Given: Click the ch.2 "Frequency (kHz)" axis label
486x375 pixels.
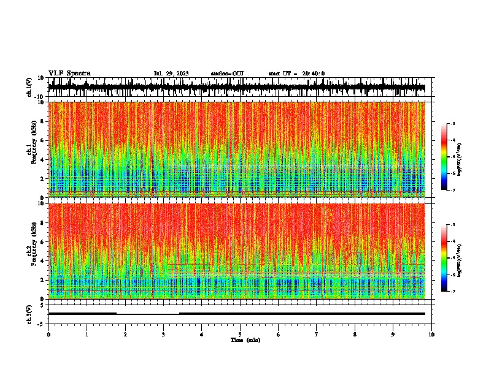Looking at the screenshot, I should [34, 244].
